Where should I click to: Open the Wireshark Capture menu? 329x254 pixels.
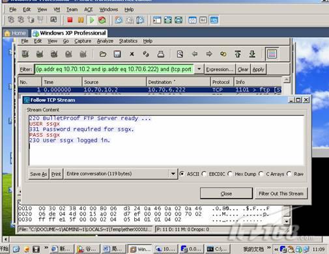pos(83,41)
